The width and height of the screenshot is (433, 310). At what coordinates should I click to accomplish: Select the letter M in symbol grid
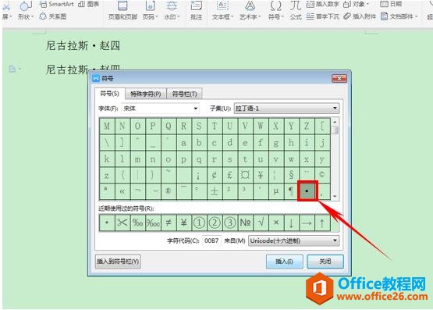tap(107, 126)
